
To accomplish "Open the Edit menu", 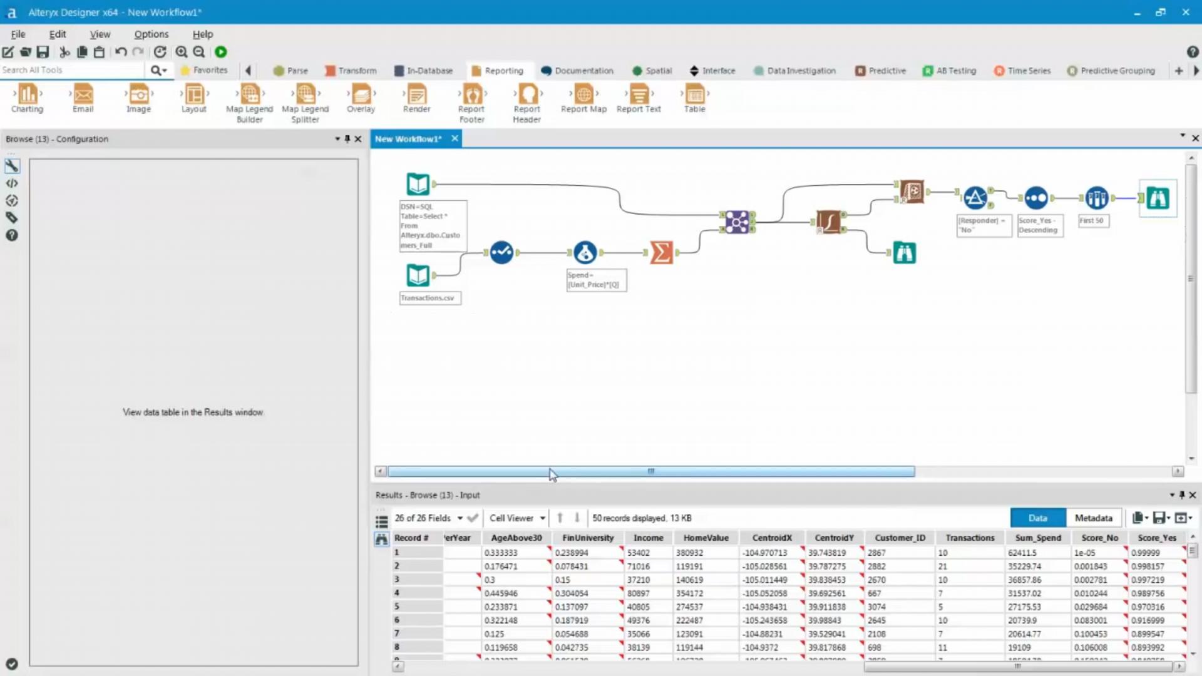I will [57, 34].
